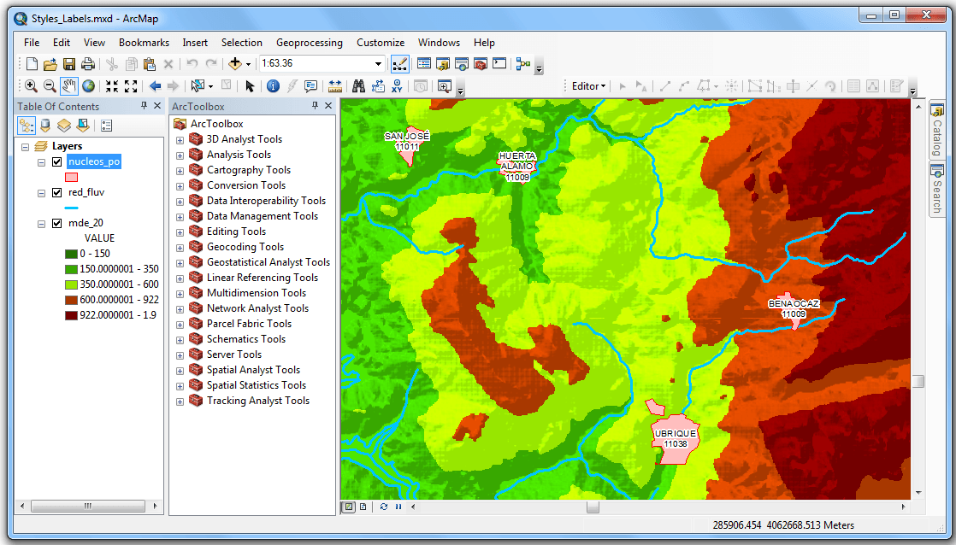Open the Editor dropdown button
This screenshot has height=545, width=956.
point(588,86)
